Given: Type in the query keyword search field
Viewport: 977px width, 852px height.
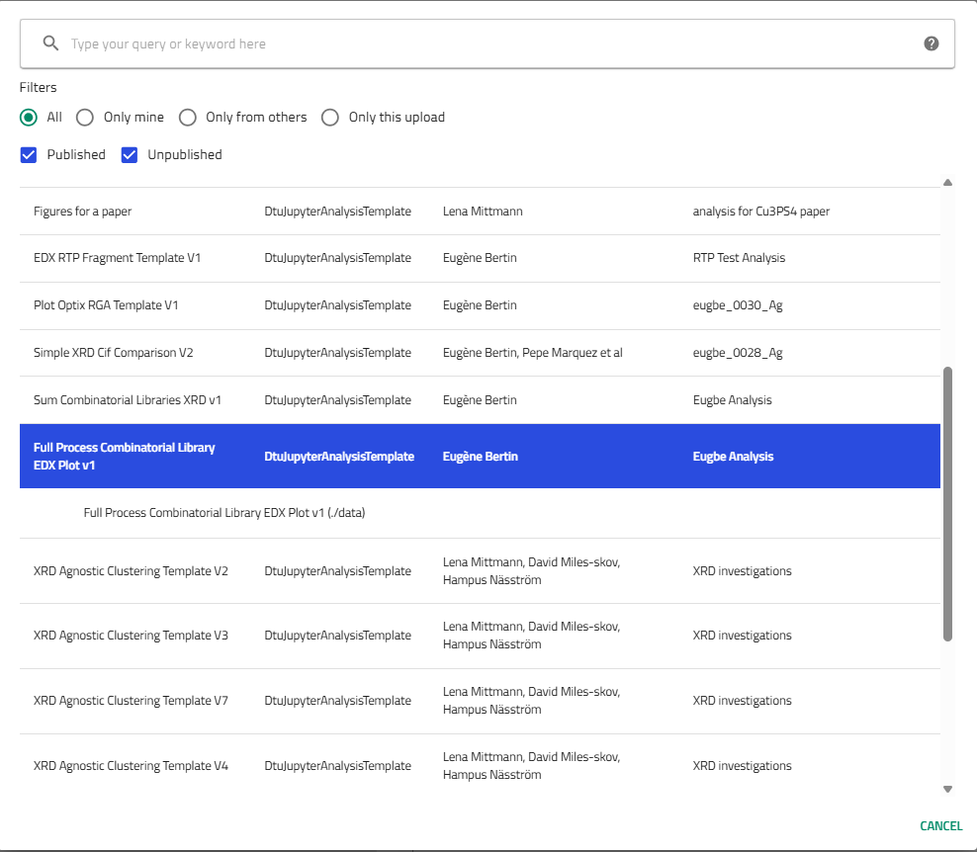Looking at the screenshot, I should pyautogui.click(x=485, y=43).
